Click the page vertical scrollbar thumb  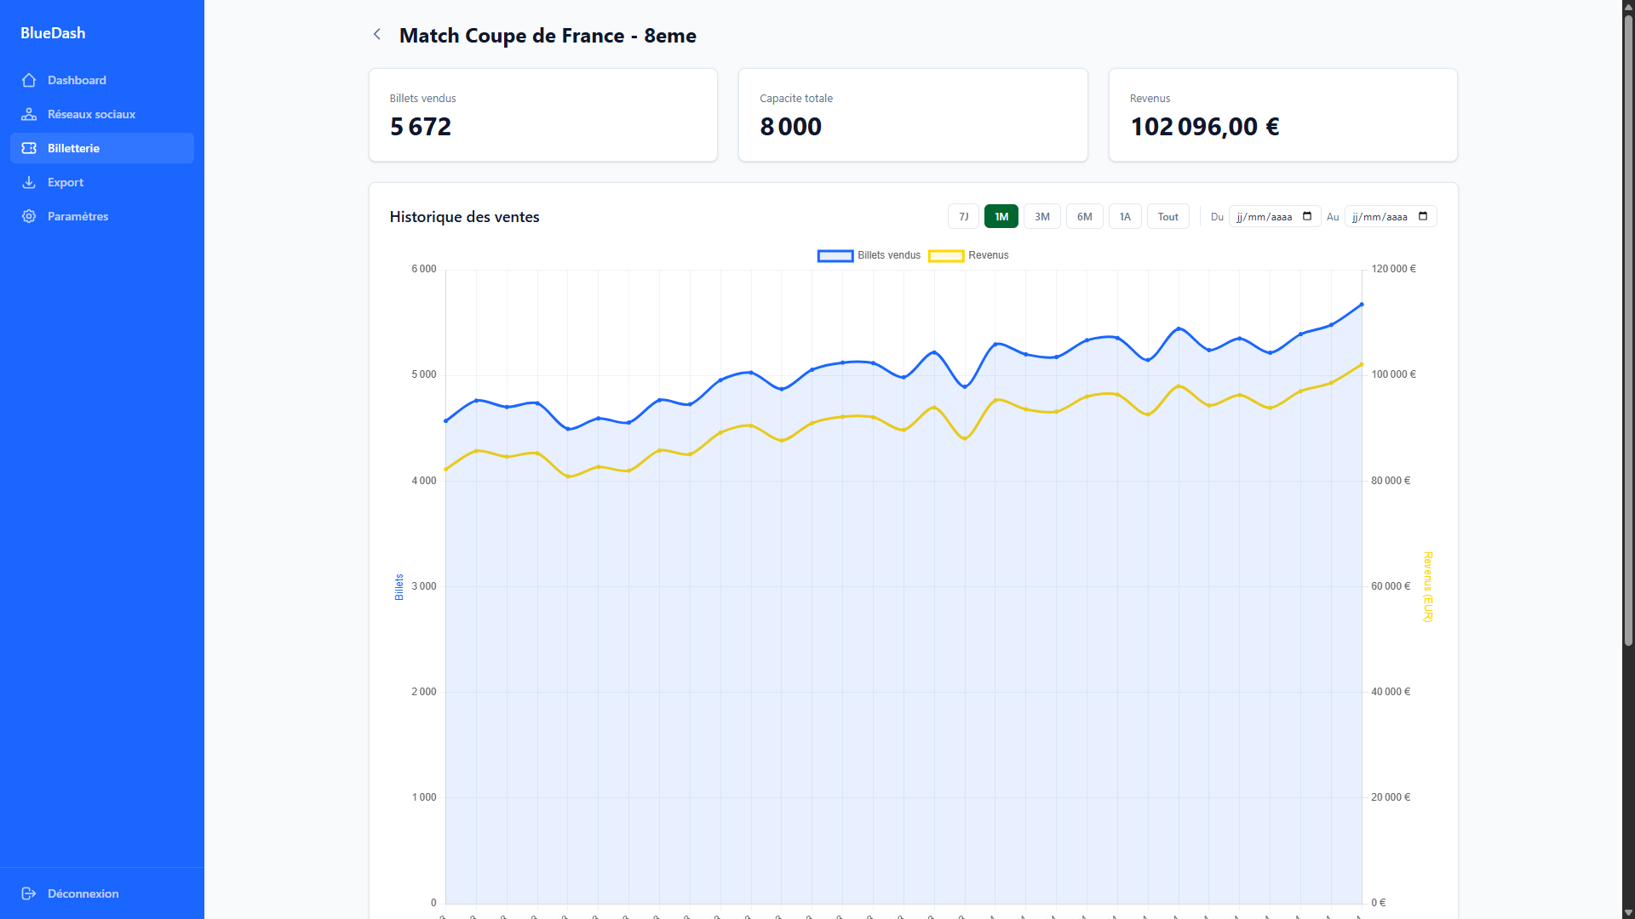click(x=1628, y=332)
